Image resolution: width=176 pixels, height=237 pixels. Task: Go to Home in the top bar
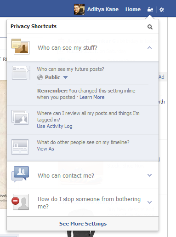tap(133, 9)
